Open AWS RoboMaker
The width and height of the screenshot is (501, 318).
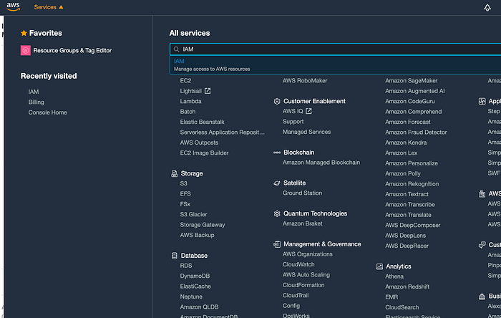tap(305, 81)
